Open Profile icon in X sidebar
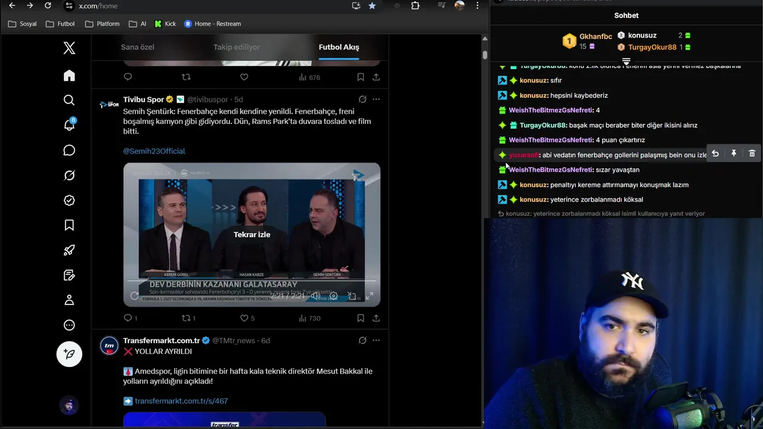Viewport: 763px width, 429px height. pyautogui.click(x=69, y=300)
